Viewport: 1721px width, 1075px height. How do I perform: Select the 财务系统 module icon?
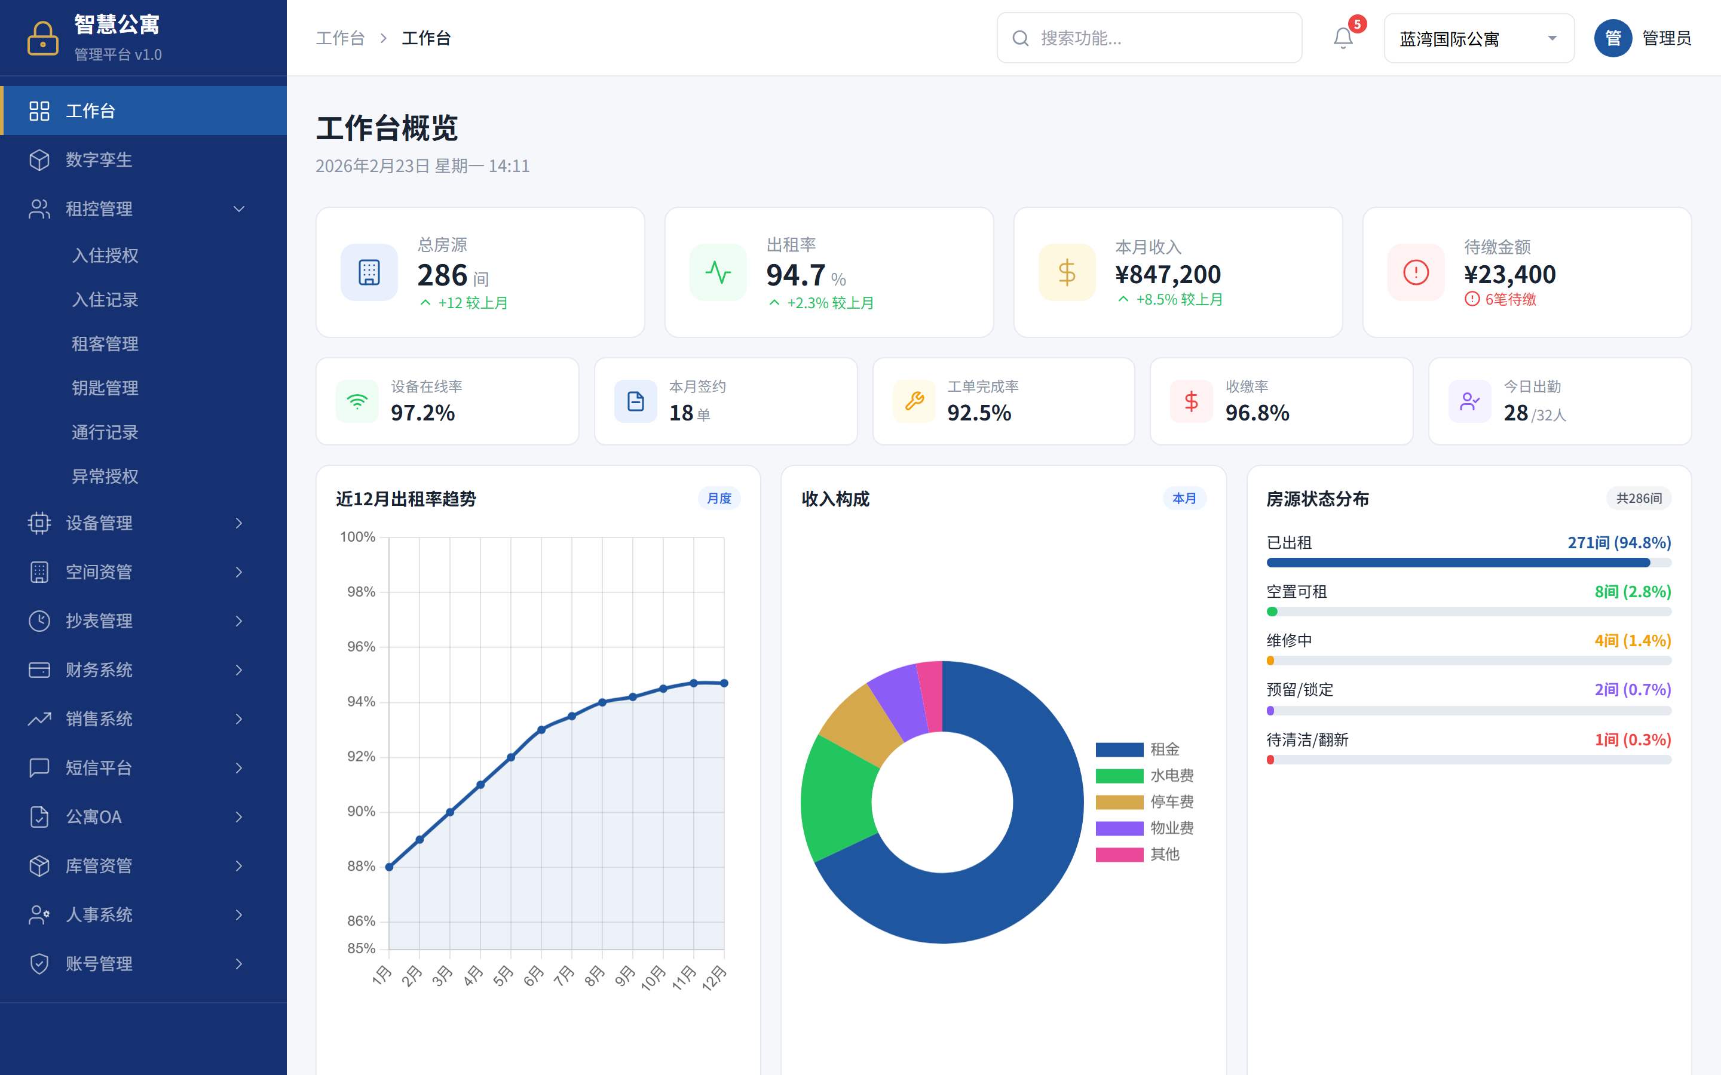point(40,669)
